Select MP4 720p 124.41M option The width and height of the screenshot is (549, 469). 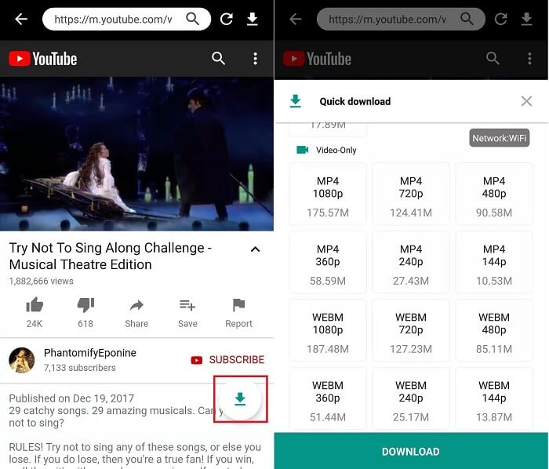point(411,194)
